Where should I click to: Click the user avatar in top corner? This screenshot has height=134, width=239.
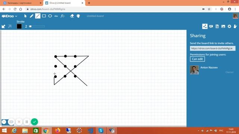click(x=235, y=16)
